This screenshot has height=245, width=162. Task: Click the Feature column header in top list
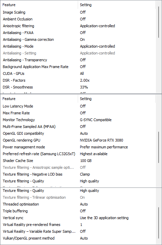39,5
